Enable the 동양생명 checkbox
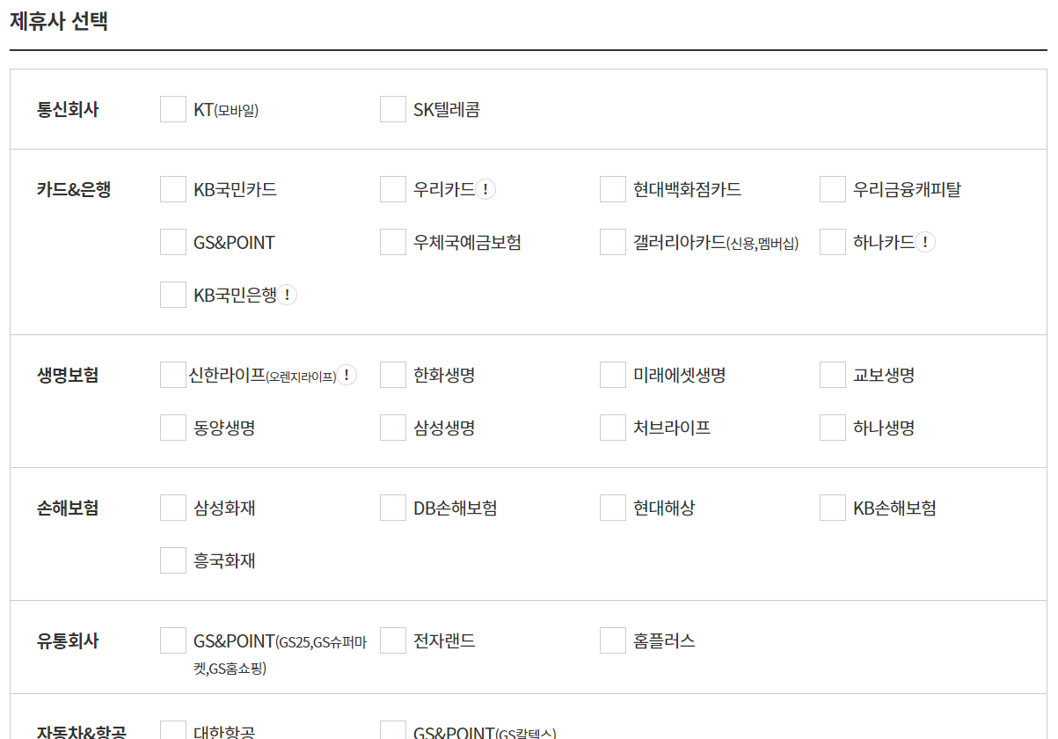Viewport: 1058px width, 739px height. (173, 428)
